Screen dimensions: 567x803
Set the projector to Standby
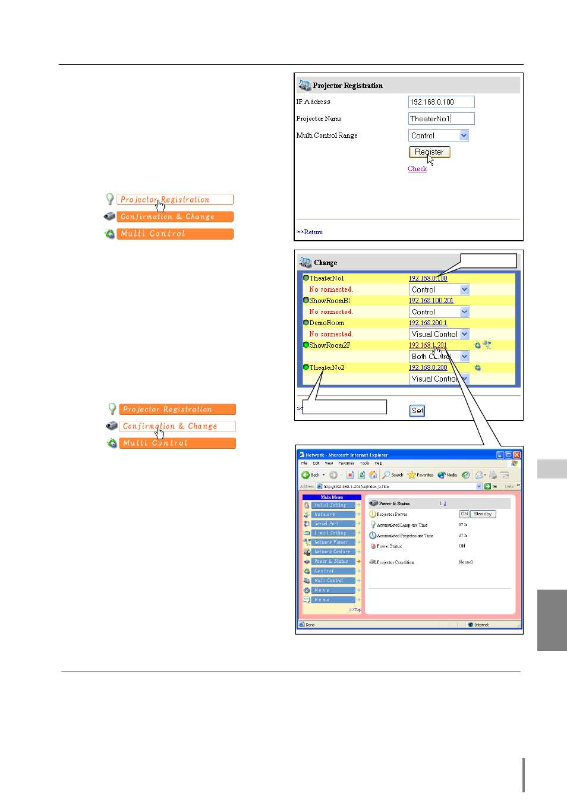(483, 514)
